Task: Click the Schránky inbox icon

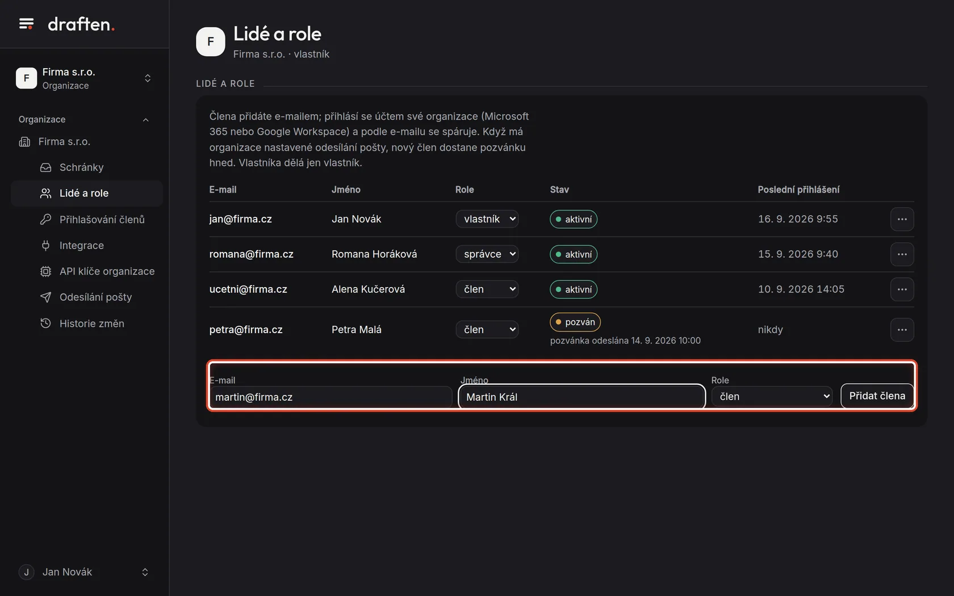Action: pyautogui.click(x=46, y=167)
